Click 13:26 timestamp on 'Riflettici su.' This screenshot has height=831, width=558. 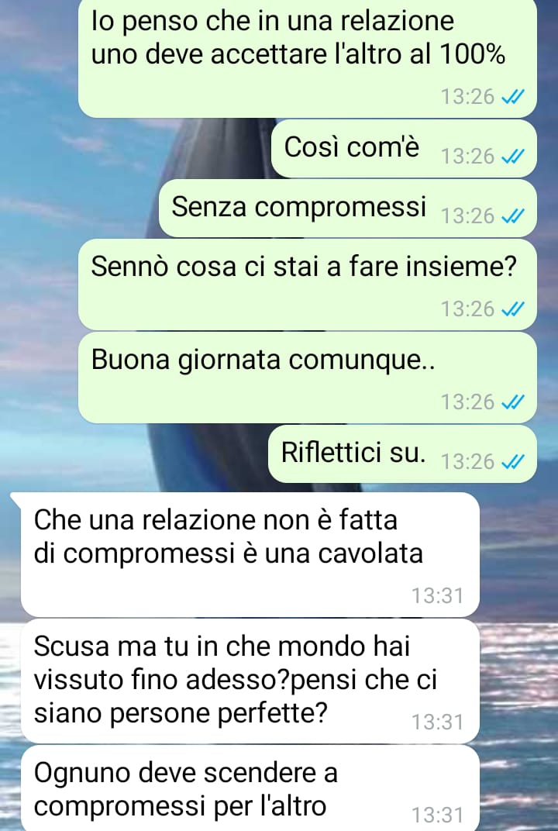(467, 461)
